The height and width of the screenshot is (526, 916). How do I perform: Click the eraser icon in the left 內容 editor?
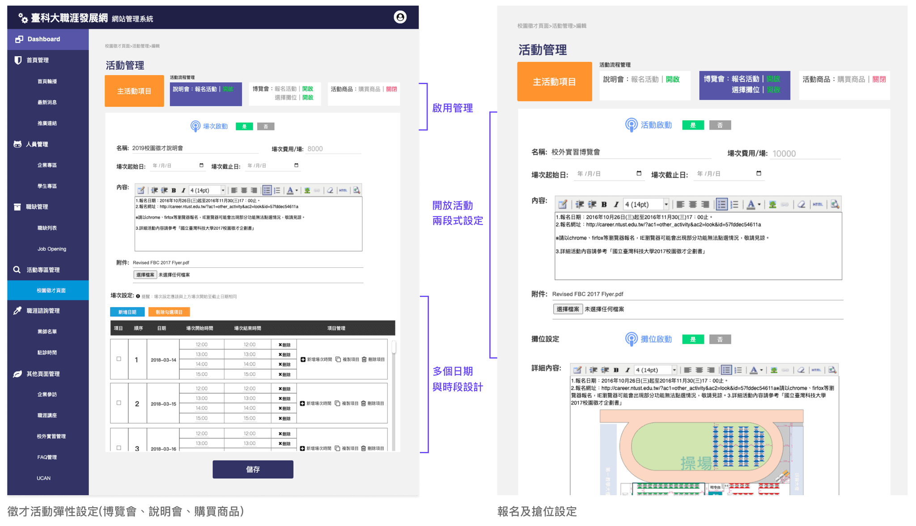(x=330, y=190)
